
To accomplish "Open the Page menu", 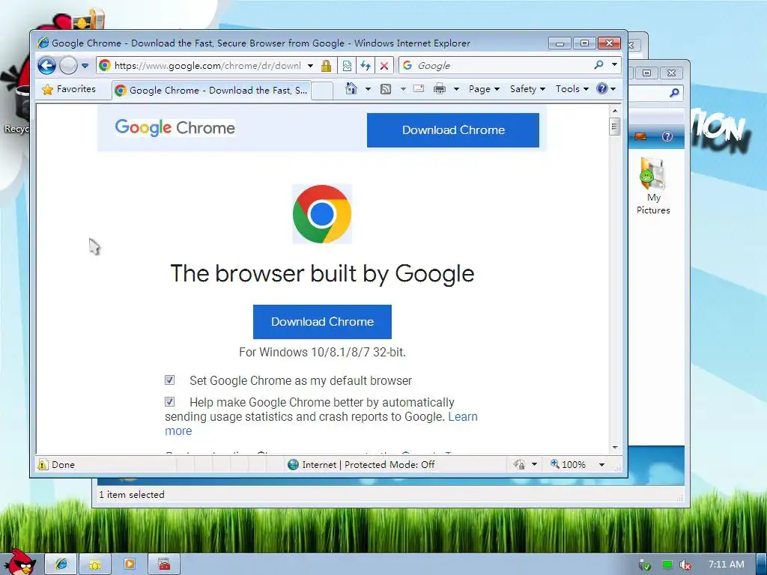I will [484, 89].
